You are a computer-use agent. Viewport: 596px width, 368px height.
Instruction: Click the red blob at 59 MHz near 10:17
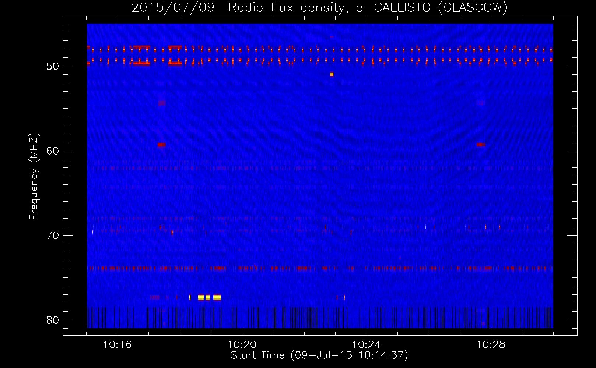coord(161,145)
